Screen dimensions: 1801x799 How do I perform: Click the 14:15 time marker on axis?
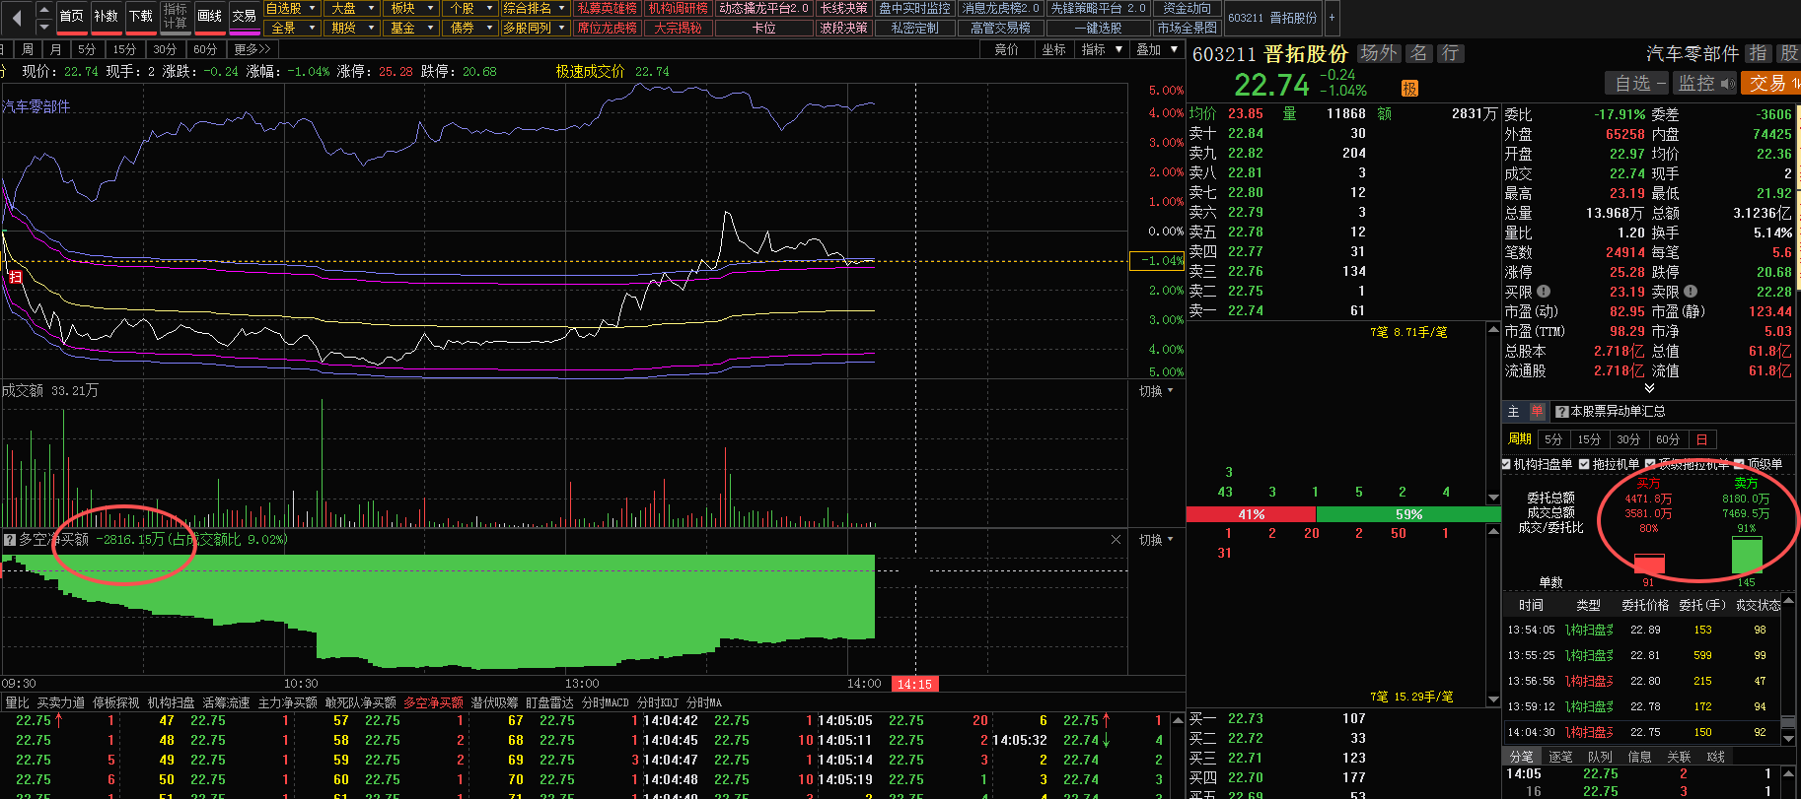914,684
